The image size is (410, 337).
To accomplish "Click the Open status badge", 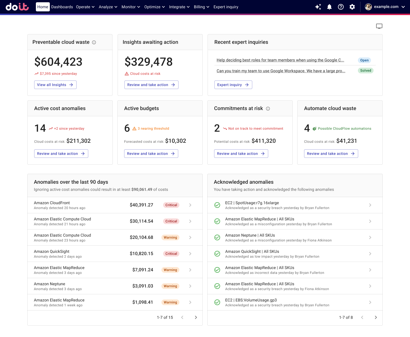I will coord(364,60).
